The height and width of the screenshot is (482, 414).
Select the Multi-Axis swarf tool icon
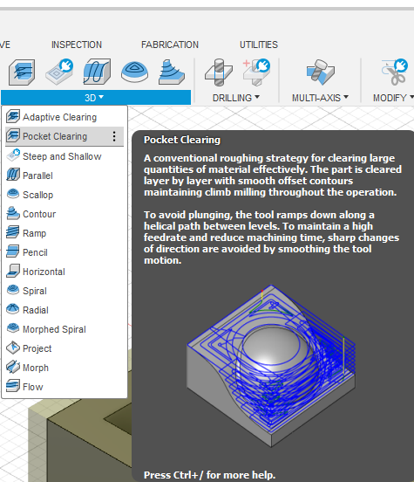[320, 72]
